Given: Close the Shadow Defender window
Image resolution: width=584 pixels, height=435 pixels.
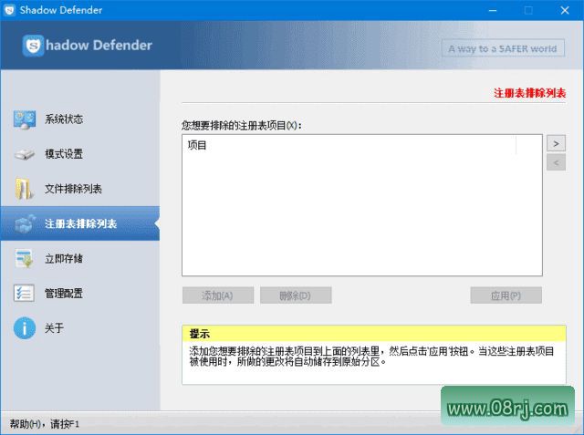Looking at the screenshot, I should click(565, 10).
